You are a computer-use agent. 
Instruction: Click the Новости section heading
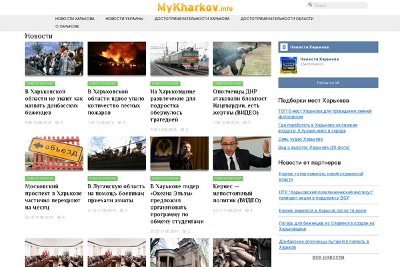(x=39, y=36)
